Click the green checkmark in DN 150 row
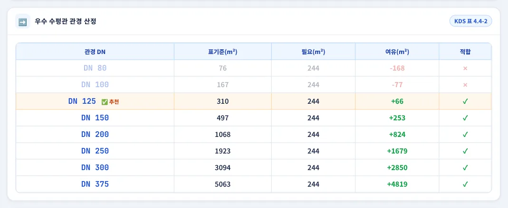This screenshot has width=508, height=208. 465,118
